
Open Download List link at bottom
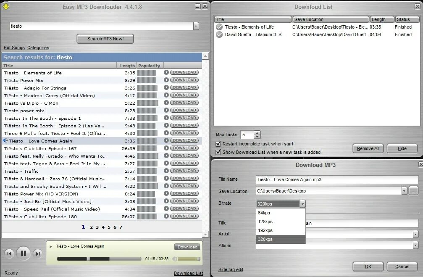coord(188,273)
